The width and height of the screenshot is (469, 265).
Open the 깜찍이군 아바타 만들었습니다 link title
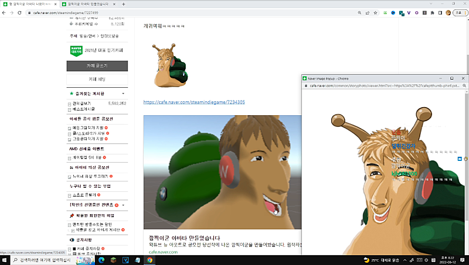185,238
